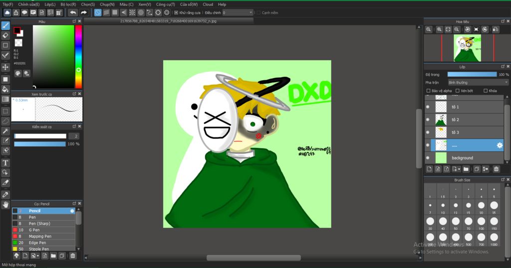Image resolution: width=511 pixels, height=268 pixels.
Task: Check Bảo vệ alpha option
Action: [429, 91]
